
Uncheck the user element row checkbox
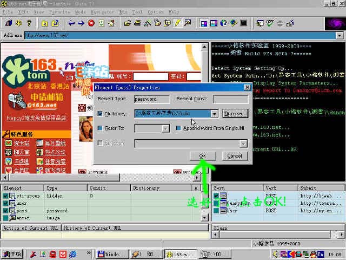[5, 203]
